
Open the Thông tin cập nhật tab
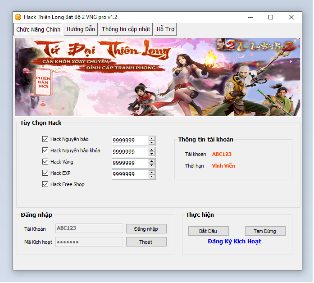(126, 29)
